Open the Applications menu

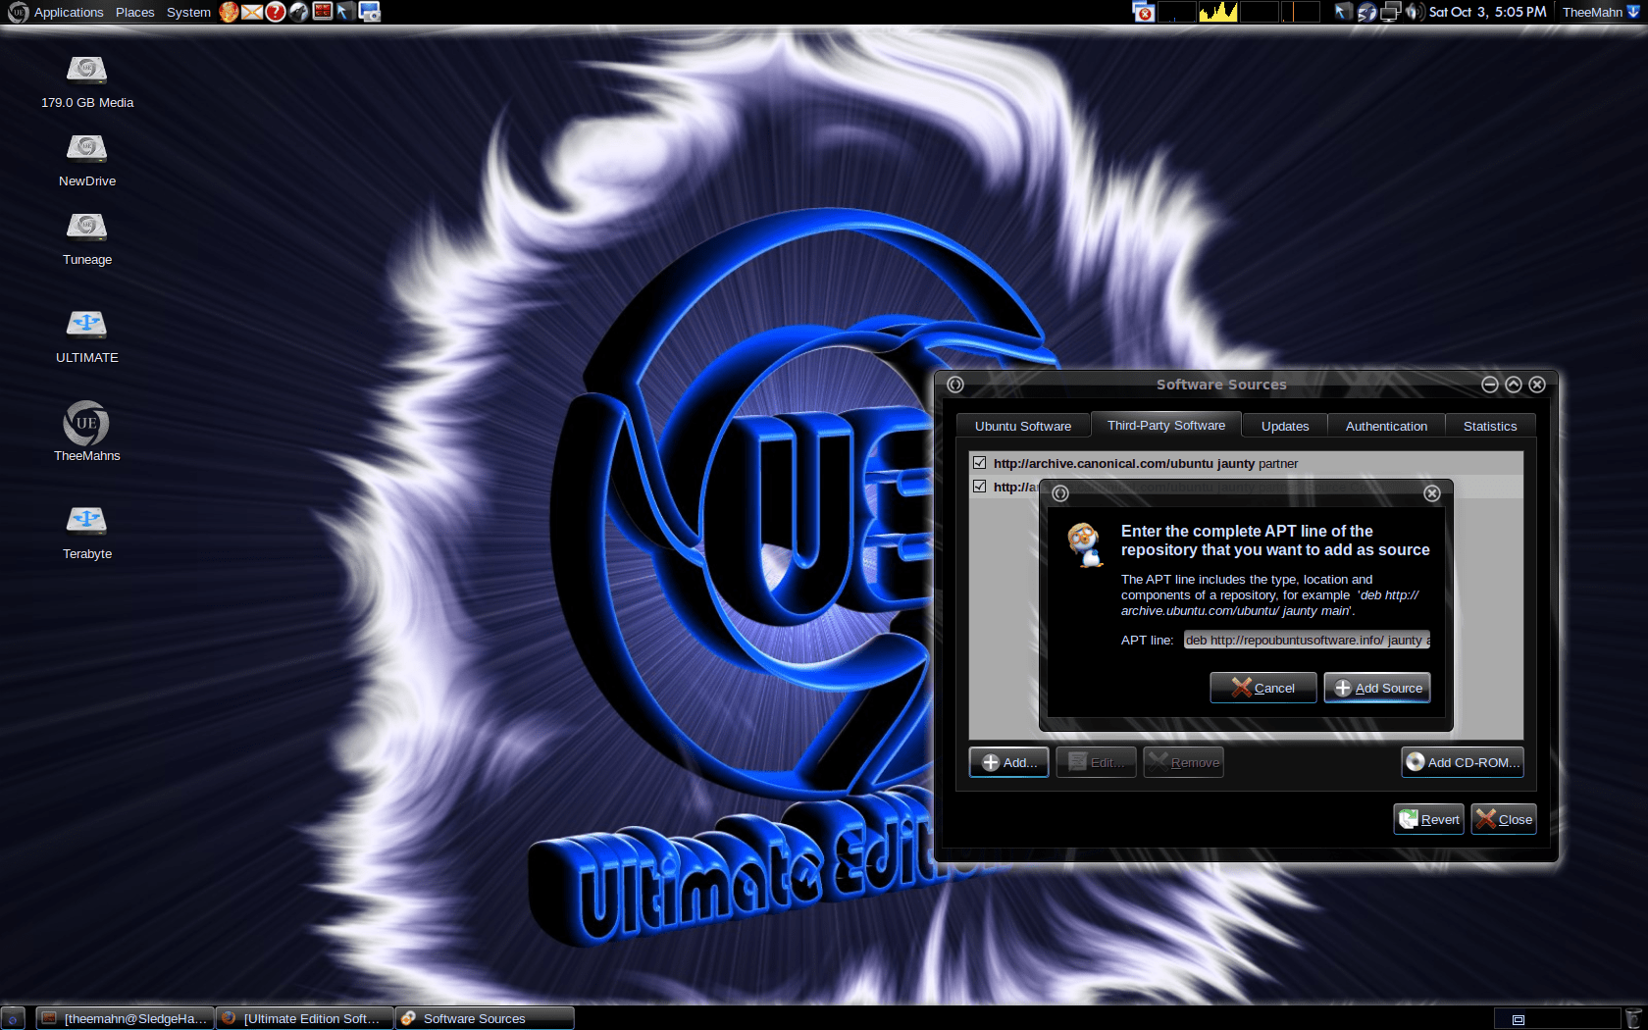(69, 12)
